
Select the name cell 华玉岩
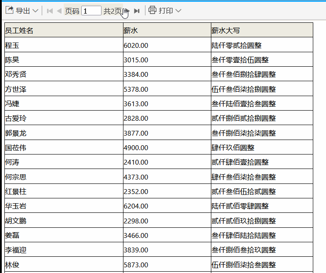click(x=64, y=206)
